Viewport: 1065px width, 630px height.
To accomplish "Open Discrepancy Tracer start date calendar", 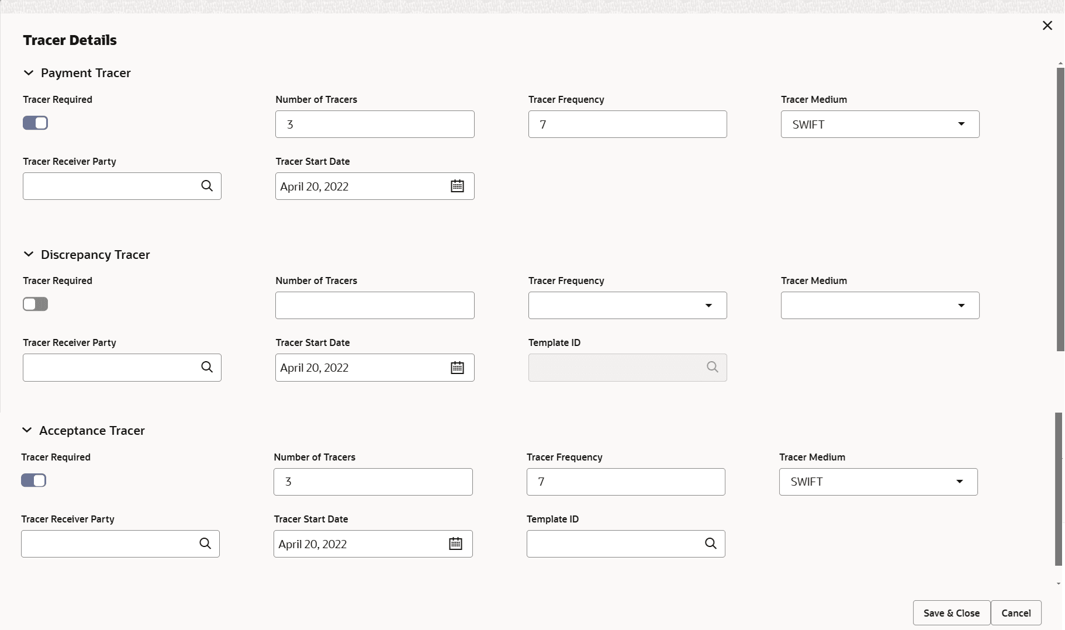I will [457, 368].
